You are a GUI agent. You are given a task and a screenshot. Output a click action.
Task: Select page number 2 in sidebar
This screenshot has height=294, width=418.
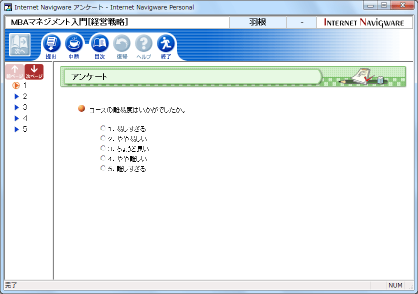click(25, 96)
